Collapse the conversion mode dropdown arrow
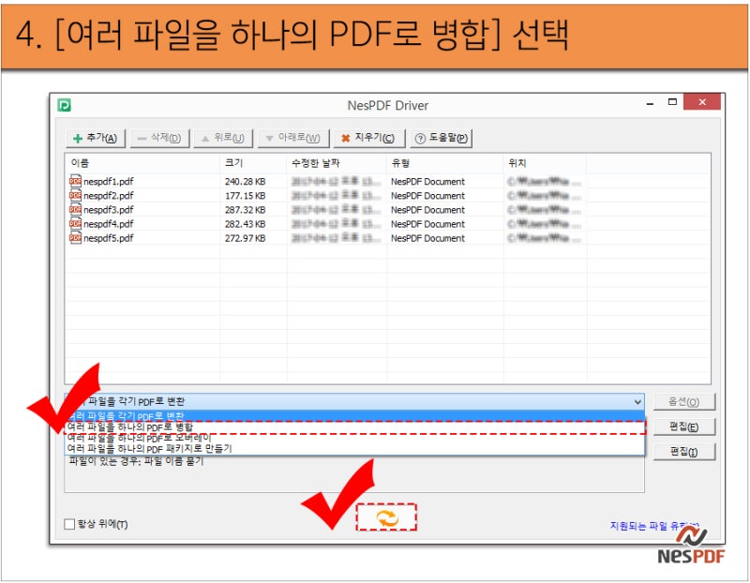This screenshot has height=583, width=750. (637, 402)
